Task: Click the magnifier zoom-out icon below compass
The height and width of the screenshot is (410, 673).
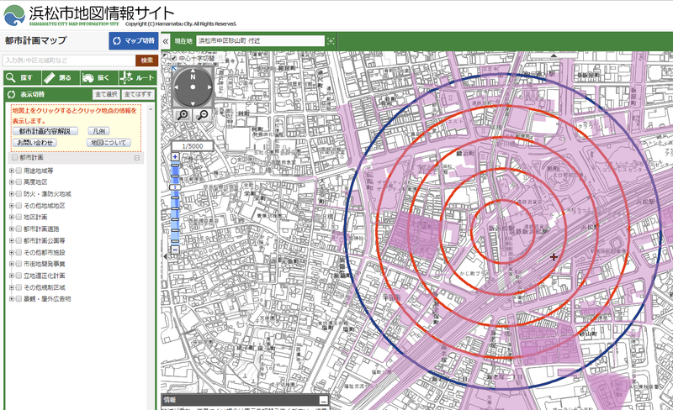Action: 203,114
